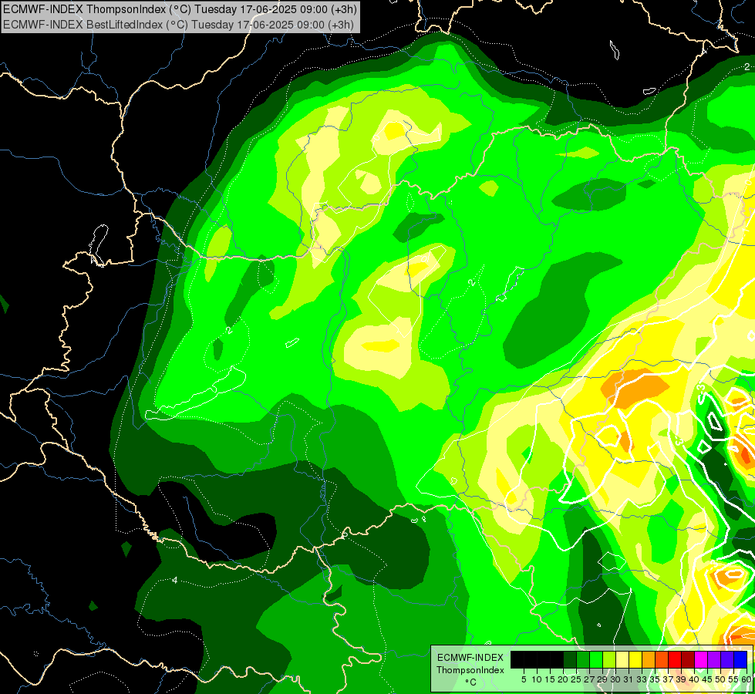Select the blue 55-60 legend swatch
Screen dimensions: 755x694
(740, 659)
